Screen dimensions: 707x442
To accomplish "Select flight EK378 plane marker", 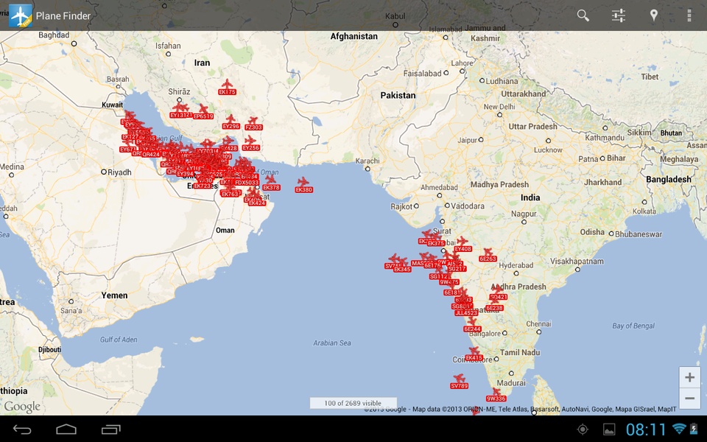I will pos(270,180).
